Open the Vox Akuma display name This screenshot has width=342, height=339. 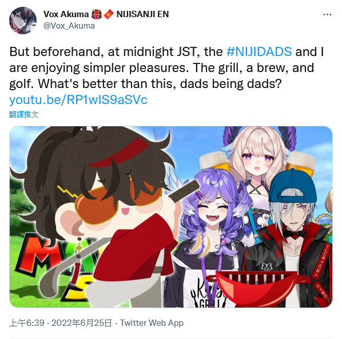click(x=66, y=14)
